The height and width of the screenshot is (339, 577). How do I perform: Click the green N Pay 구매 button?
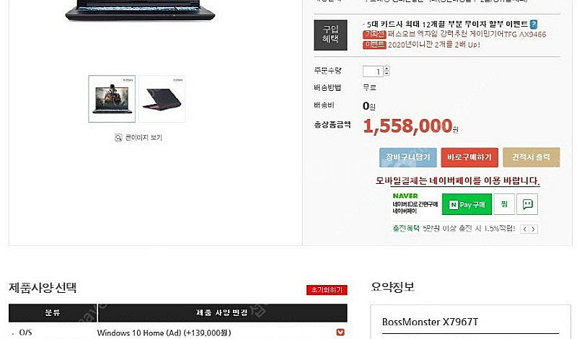point(467,204)
